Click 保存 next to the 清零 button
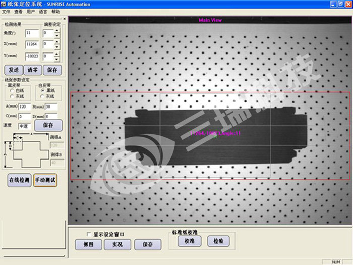Screen dimensions: 353x265 tap(52, 70)
